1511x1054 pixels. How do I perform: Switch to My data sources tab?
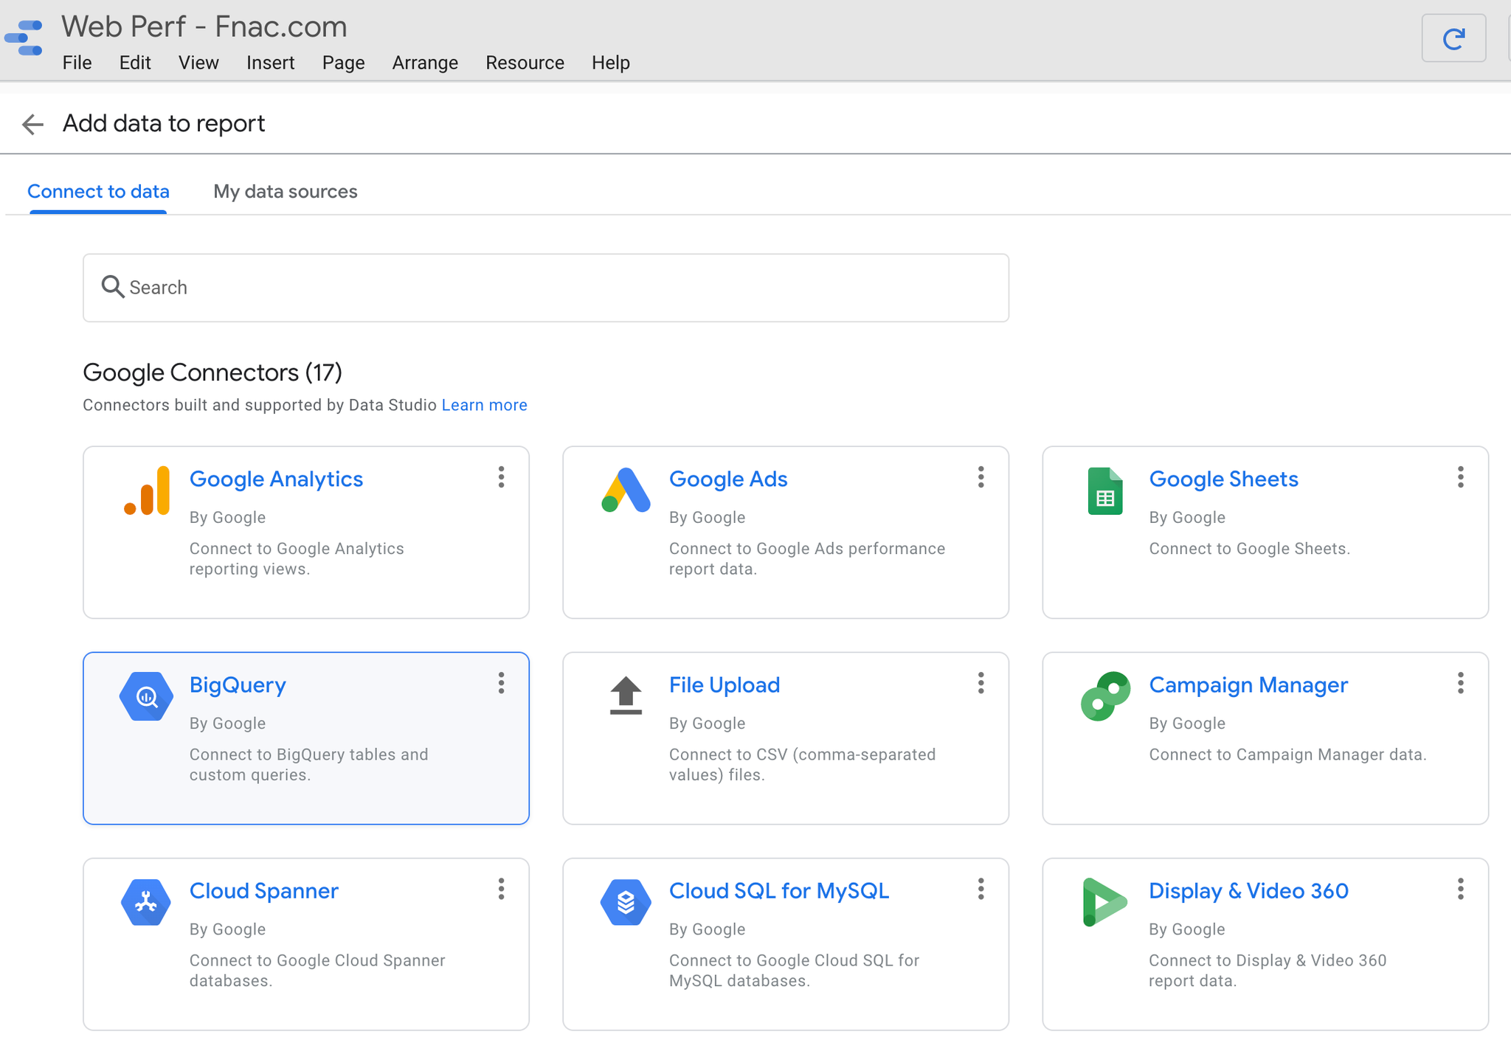coord(285,192)
